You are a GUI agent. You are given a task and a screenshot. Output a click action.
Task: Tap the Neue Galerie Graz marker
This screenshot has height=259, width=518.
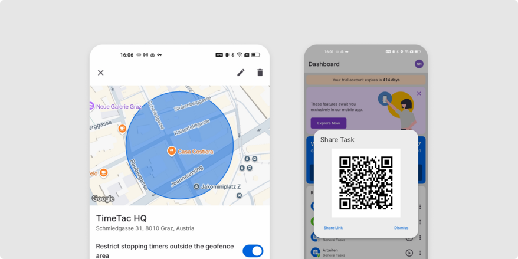(91, 106)
